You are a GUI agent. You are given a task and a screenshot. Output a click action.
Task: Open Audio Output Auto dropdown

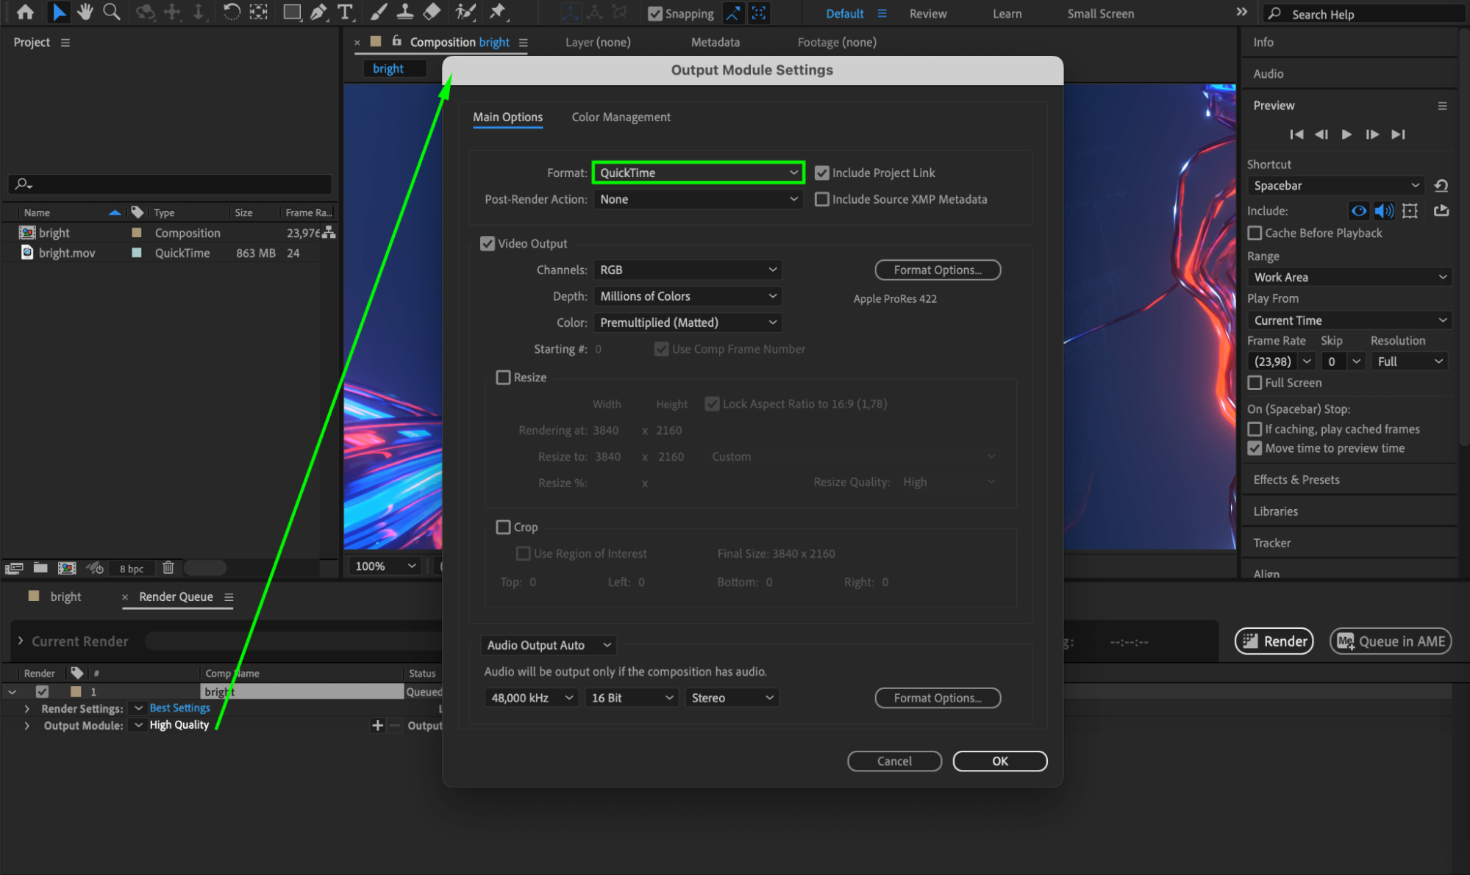pyautogui.click(x=549, y=645)
